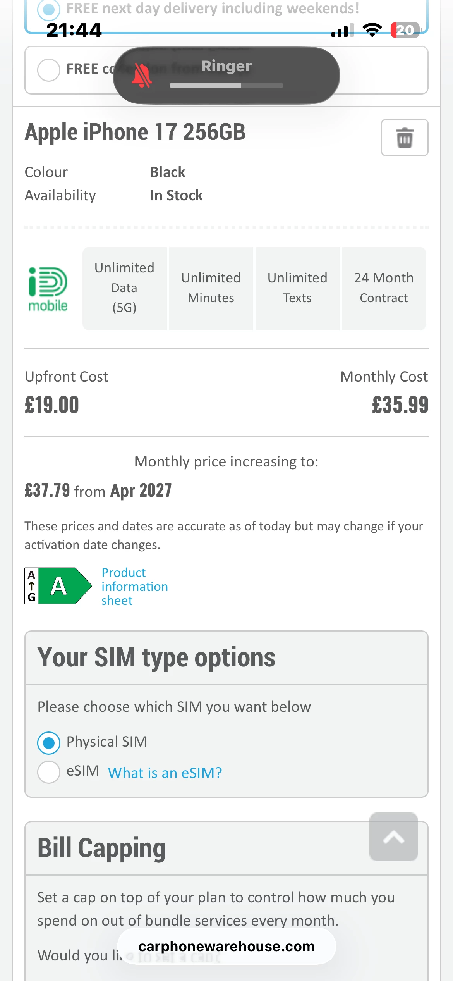The width and height of the screenshot is (453, 981).
Task: Tap the clock showing 21:44
Action: [x=74, y=30]
